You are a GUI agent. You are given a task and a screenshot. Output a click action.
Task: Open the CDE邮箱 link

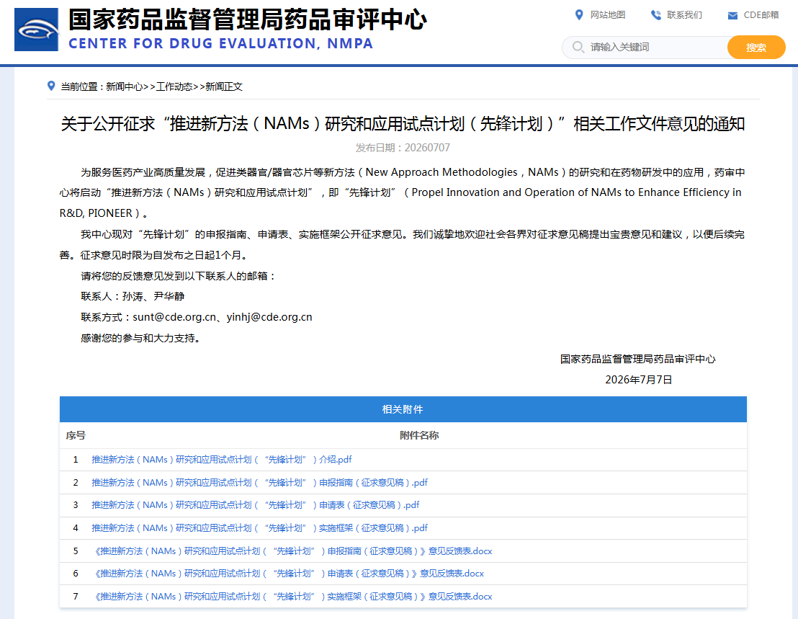tap(761, 14)
